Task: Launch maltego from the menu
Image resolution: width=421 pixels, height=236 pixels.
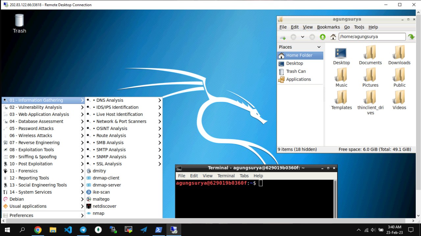Action: (101, 199)
